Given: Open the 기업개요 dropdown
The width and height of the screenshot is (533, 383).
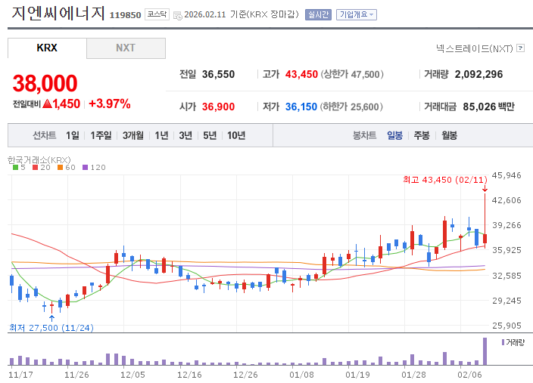Looking at the screenshot, I should click(357, 14).
